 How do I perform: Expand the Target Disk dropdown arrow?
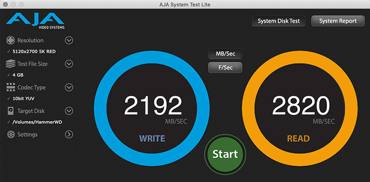[69, 111]
